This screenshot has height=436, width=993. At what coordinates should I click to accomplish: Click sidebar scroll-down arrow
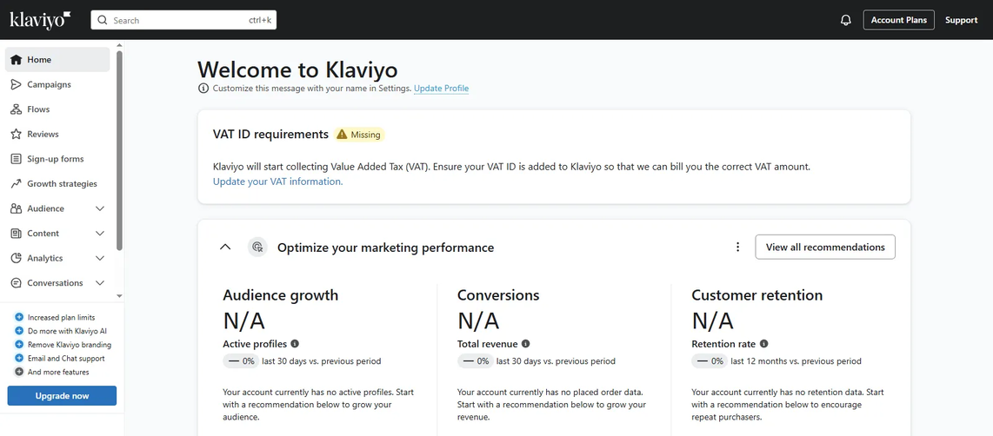pos(120,295)
